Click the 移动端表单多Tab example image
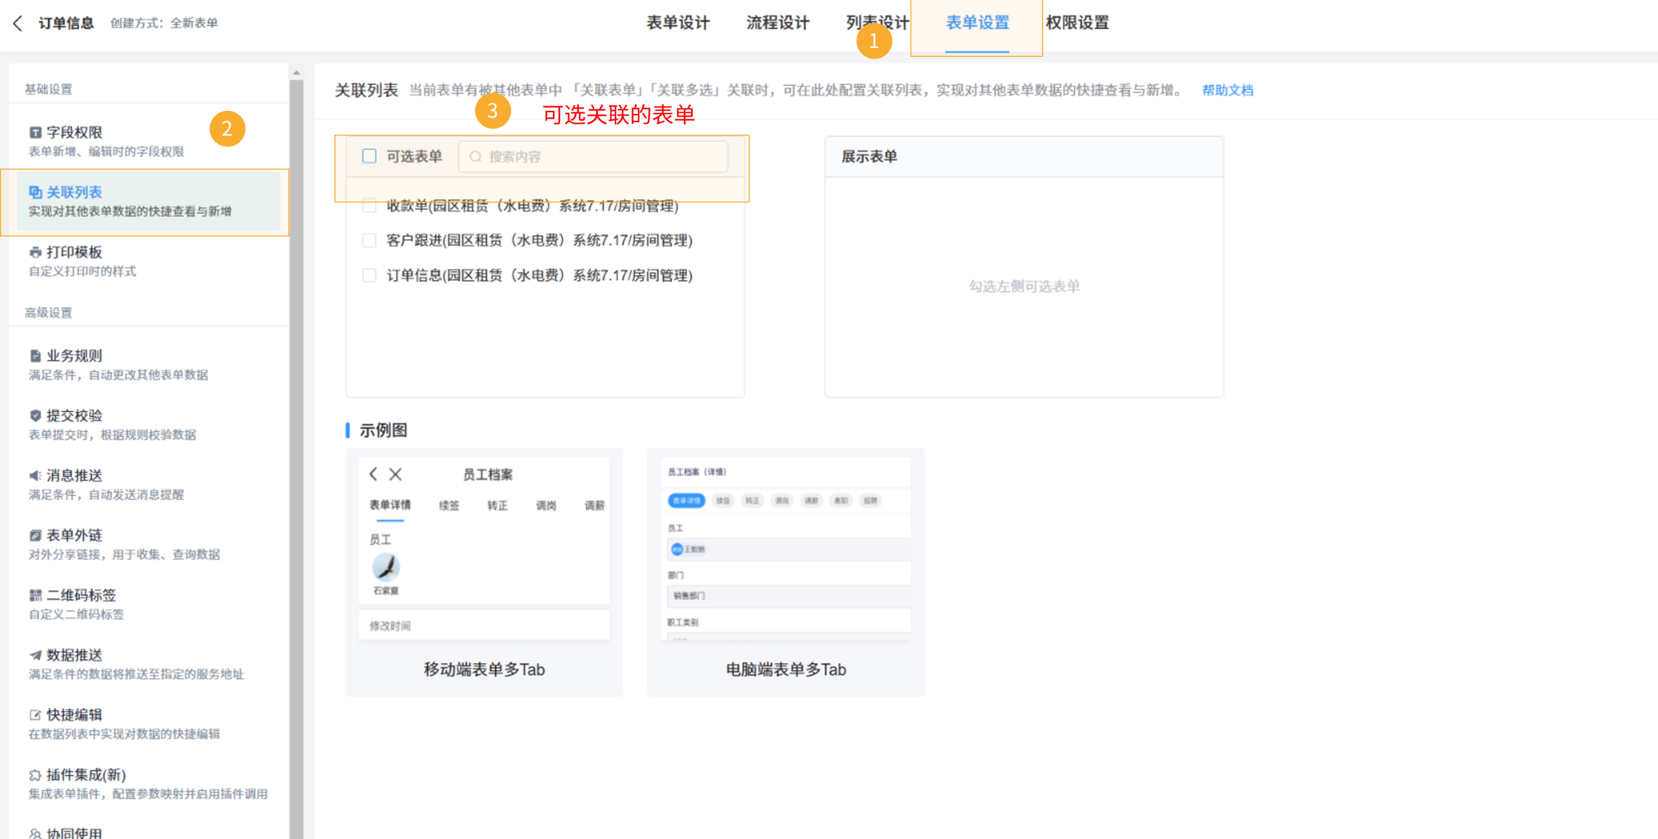Viewport: 1658px width, 839px height. coord(483,549)
